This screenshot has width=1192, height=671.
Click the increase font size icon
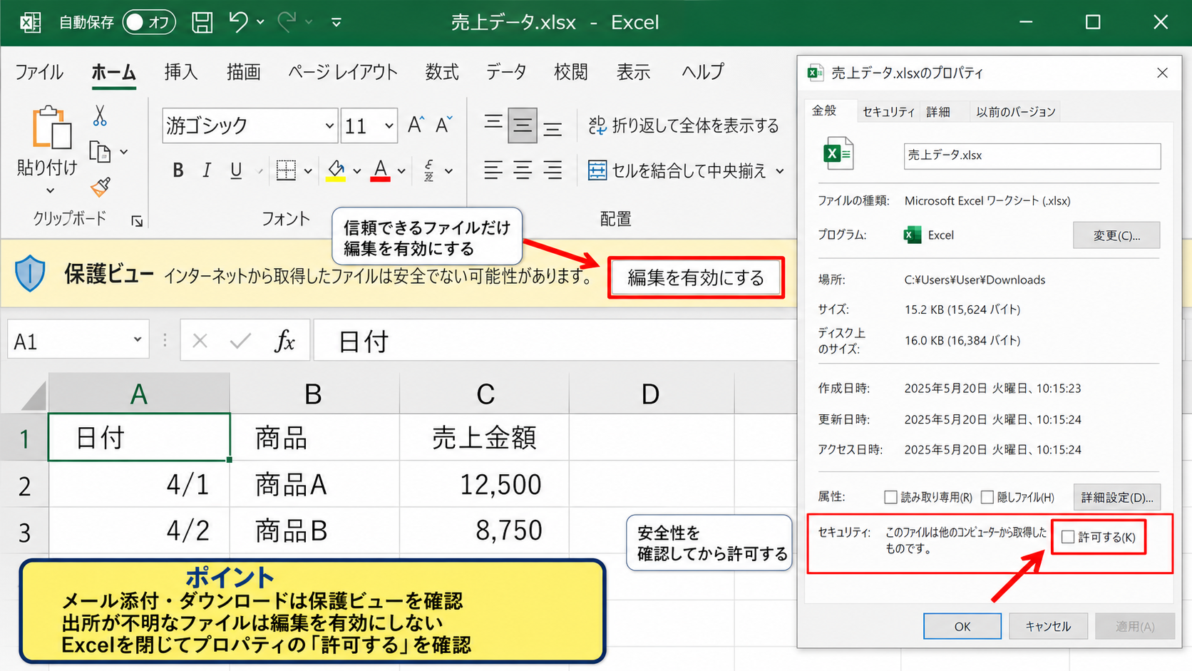point(416,126)
